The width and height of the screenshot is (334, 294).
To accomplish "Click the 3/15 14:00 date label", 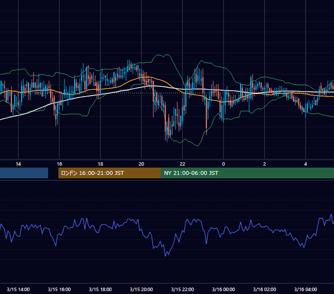I will tap(18, 289).
